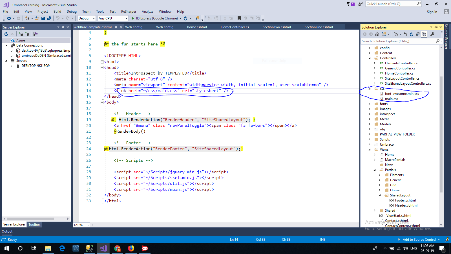
Task: Click the Save All toolbar icon
Action: click(49, 18)
